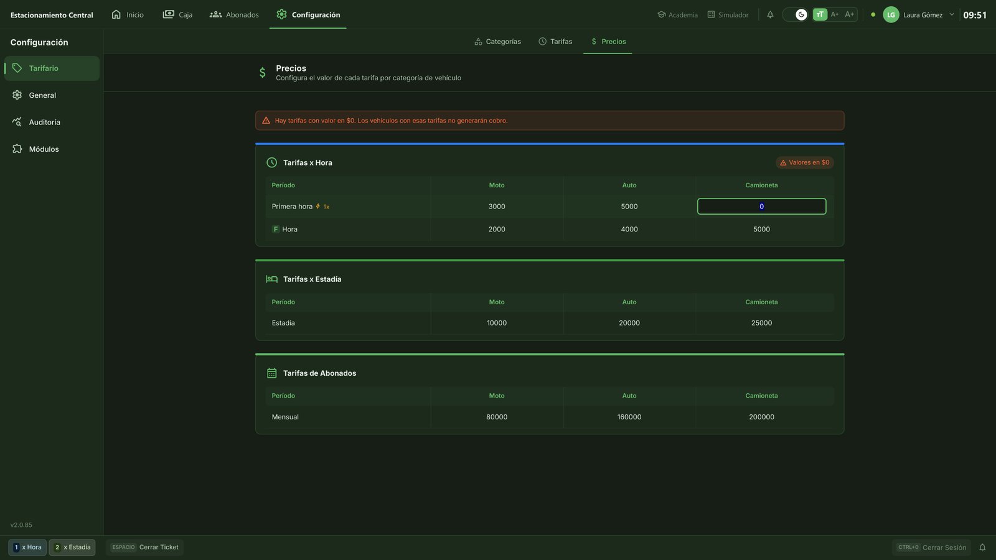Open General settings in the sidebar

tap(52, 95)
